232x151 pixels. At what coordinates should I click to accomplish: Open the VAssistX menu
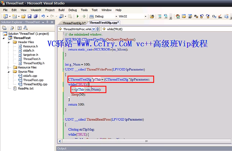pos(36,10)
